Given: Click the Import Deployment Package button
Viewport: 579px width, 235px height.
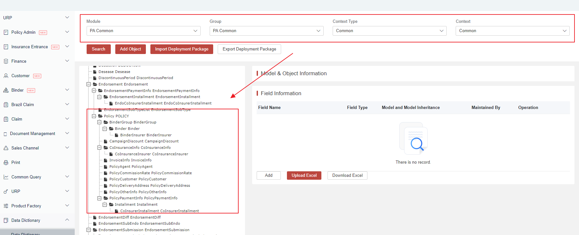Looking at the screenshot, I should click(182, 49).
